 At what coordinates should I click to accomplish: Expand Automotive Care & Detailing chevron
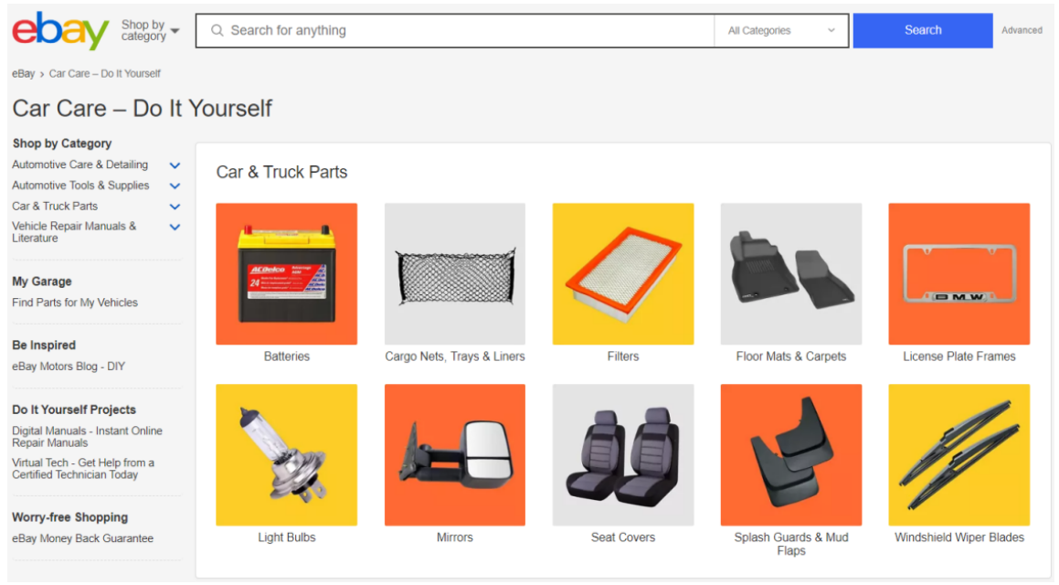point(175,165)
